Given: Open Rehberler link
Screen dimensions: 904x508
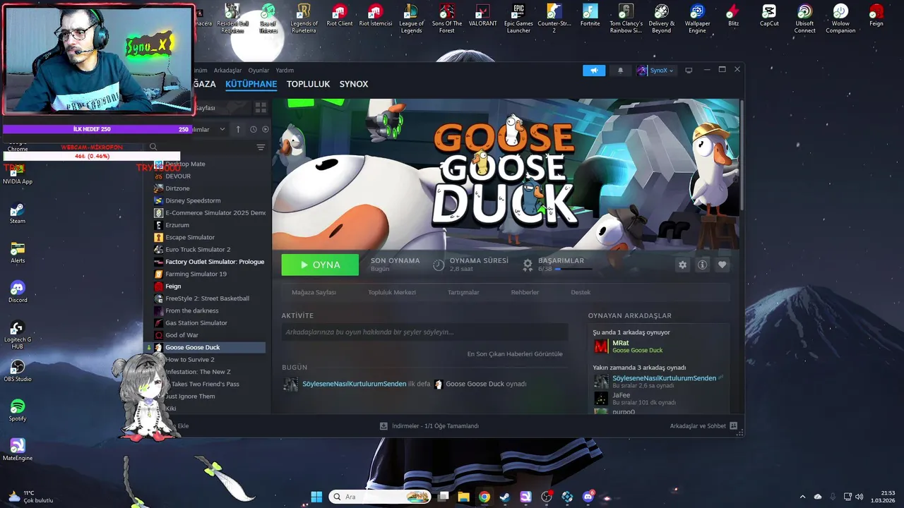Looking at the screenshot, I should pyautogui.click(x=525, y=292).
